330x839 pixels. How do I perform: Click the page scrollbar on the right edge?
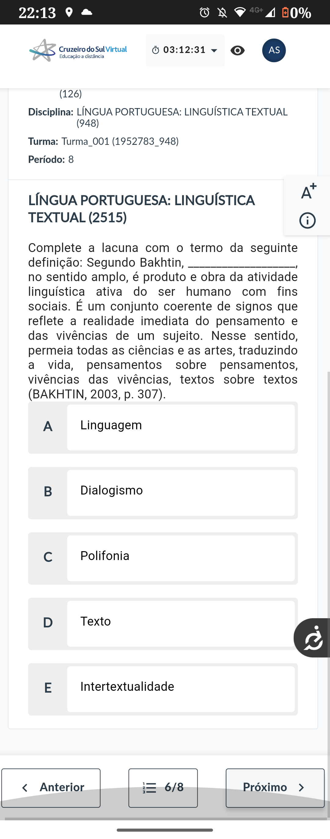click(x=328, y=554)
